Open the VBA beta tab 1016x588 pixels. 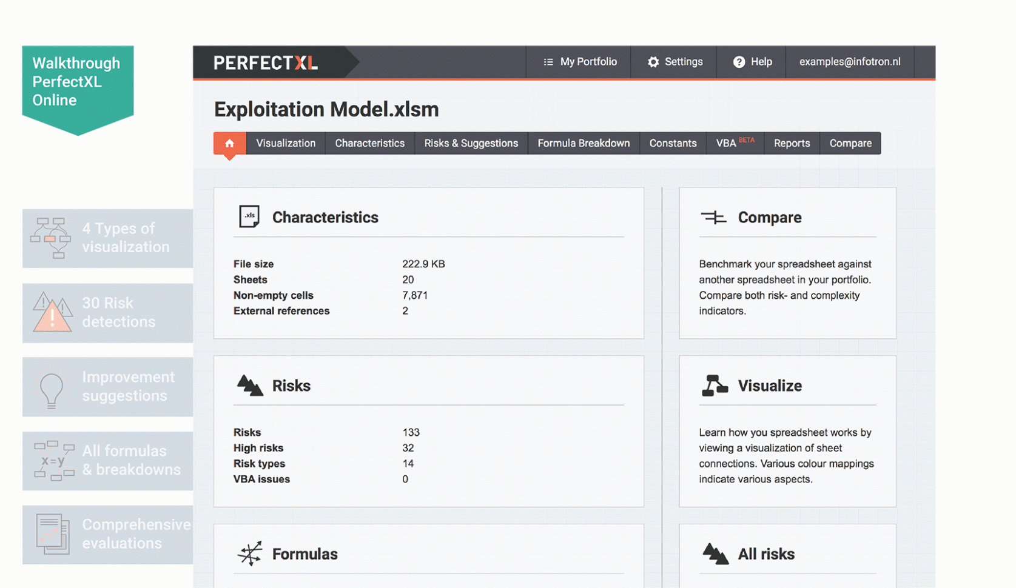click(734, 144)
